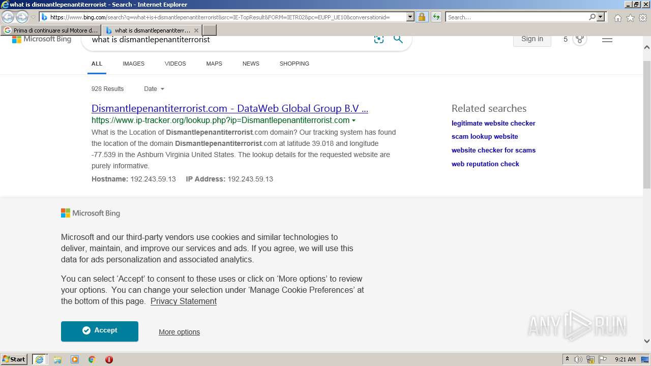
Task: Click the Refresh page icon
Action: click(x=436, y=17)
